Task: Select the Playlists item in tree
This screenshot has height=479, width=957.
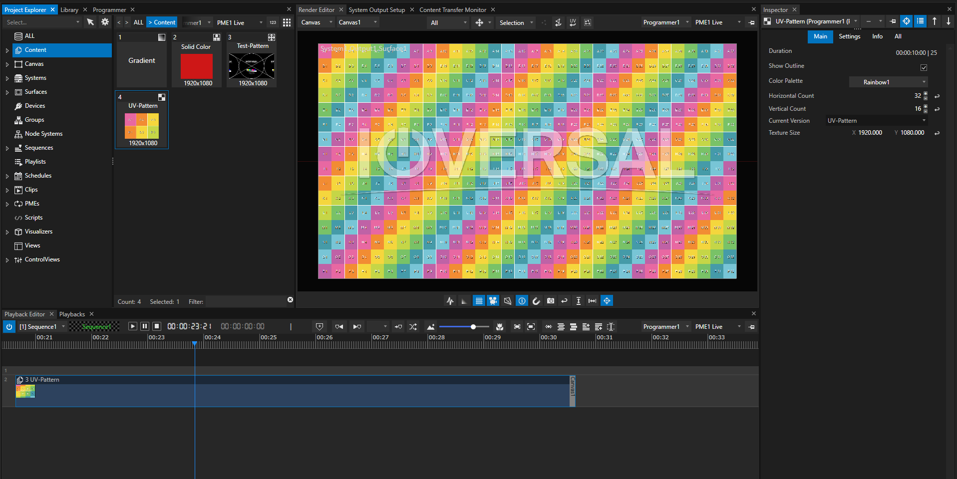Action: click(35, 162)
